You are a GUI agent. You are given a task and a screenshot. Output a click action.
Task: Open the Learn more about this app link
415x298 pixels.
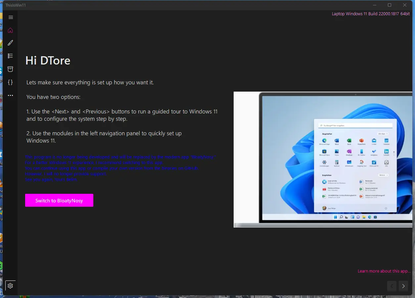[384, 271]
